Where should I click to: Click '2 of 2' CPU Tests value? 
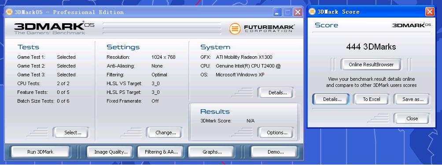pyautogui.click(x=63, y=83)
